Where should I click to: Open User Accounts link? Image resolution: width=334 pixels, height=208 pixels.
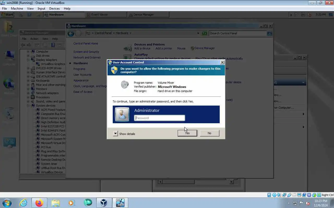[x=82, y=75]
